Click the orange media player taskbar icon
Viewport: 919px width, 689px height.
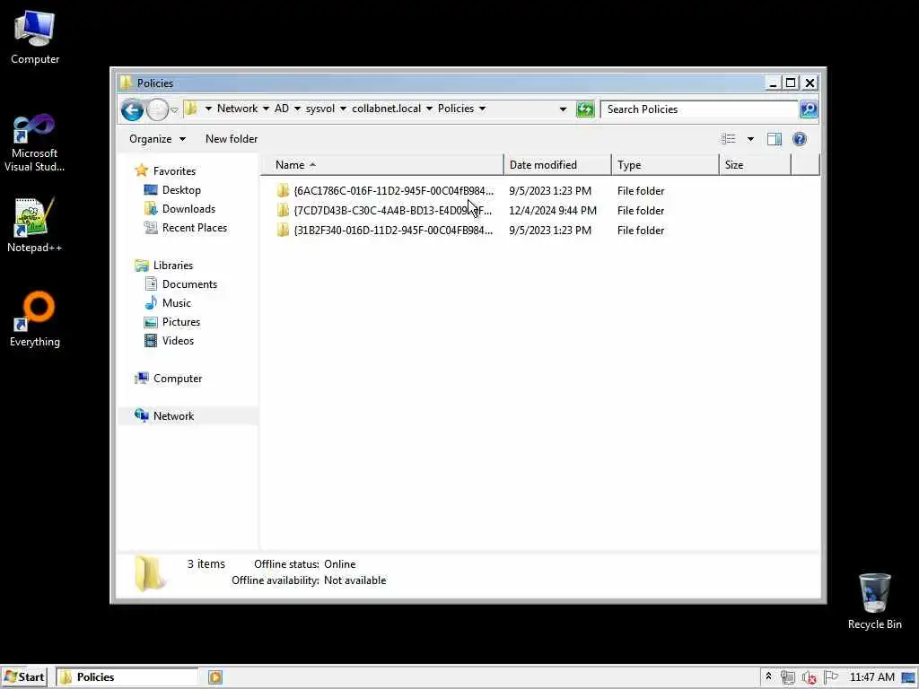tap(215, 677)
